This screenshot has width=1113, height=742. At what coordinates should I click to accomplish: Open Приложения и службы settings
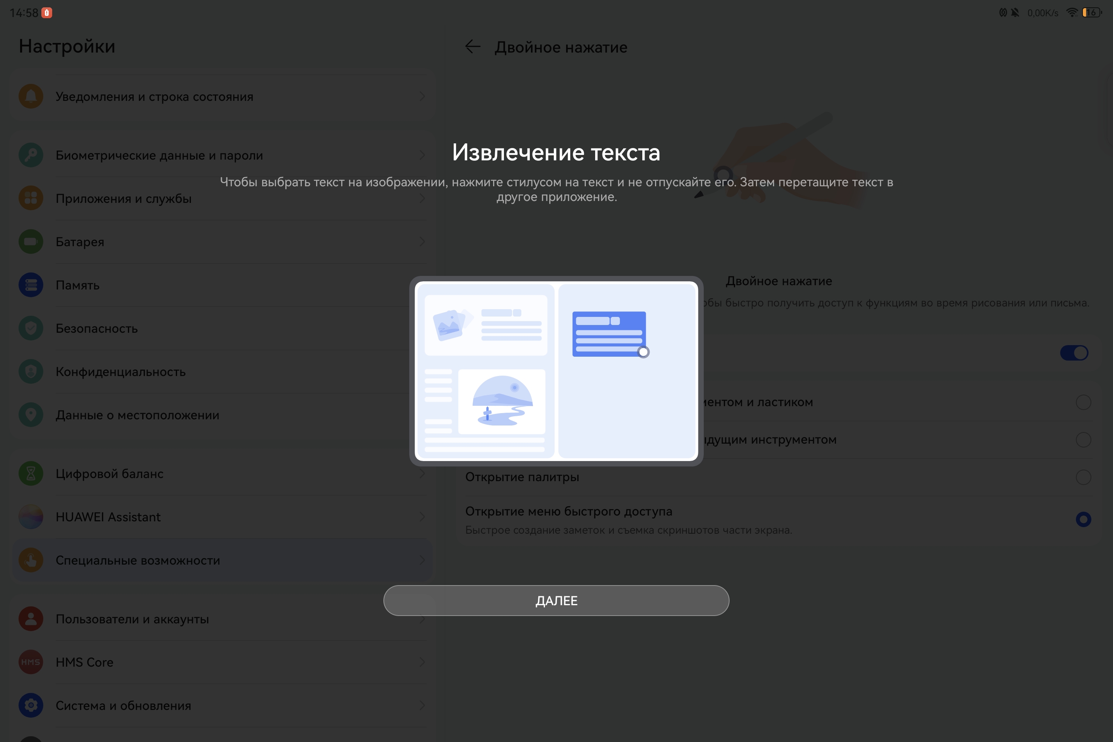point(223,198)
